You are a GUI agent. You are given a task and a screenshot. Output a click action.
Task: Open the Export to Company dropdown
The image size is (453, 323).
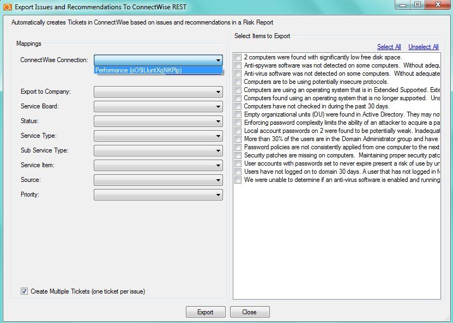tap(158, 92)
